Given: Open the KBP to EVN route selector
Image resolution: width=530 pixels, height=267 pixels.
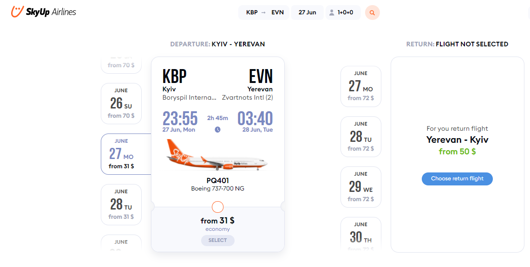Looking at the screenshot, I should (264, 13).
